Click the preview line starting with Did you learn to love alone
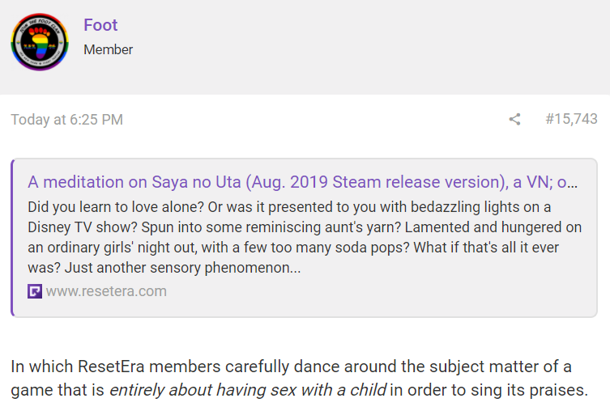Screen dimensions: 610x411 pos(289,207)
